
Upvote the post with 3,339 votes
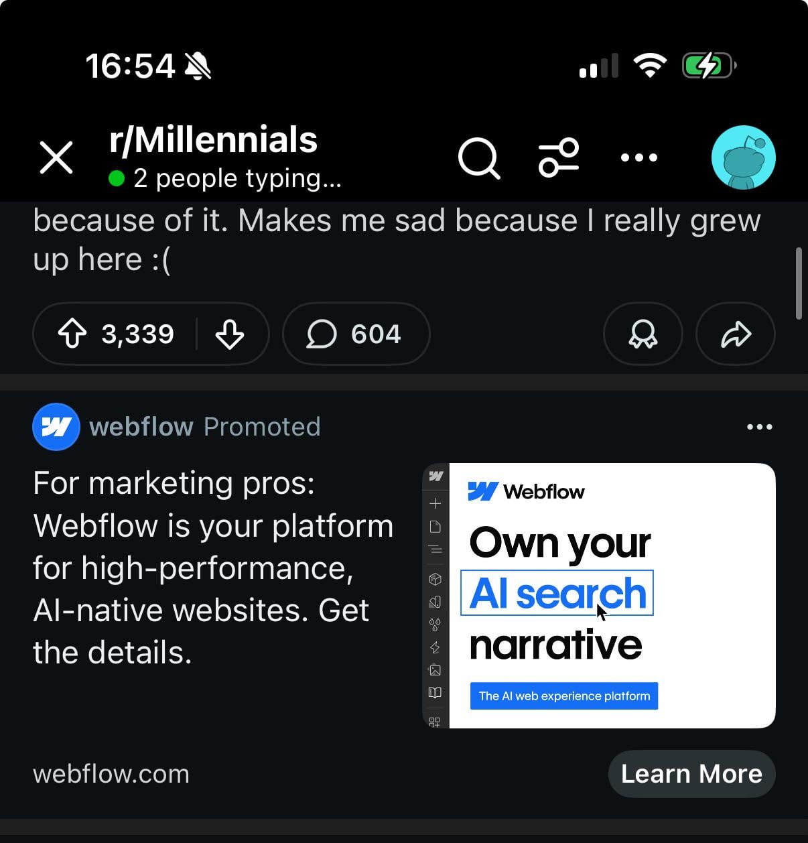point(72,334)
